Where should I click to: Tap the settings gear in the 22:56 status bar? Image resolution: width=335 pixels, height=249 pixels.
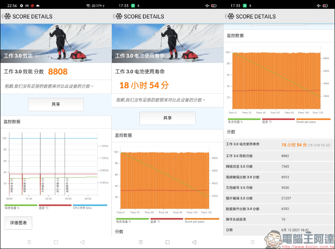click(x=21, y=5)
